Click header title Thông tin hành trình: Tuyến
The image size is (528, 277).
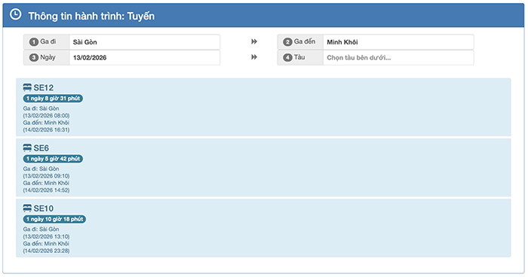tap(91, 16)
